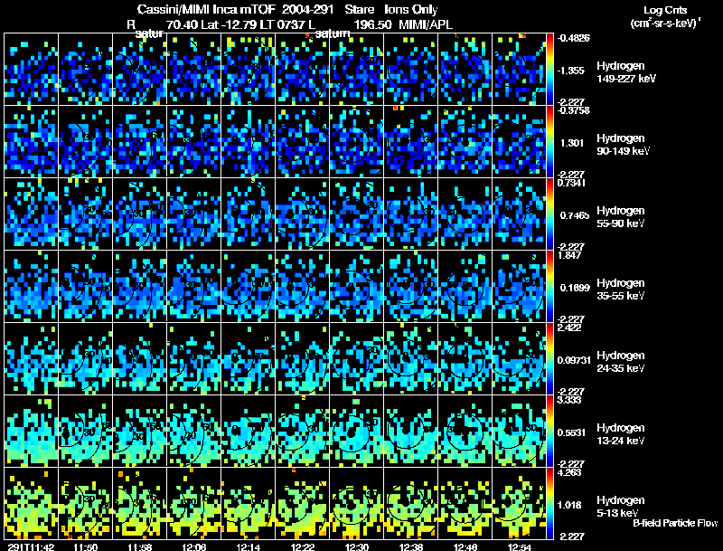This screenshot has height=551, width=723.
Task: Click the Log Cnts scale heading
Action: point(665,10)
